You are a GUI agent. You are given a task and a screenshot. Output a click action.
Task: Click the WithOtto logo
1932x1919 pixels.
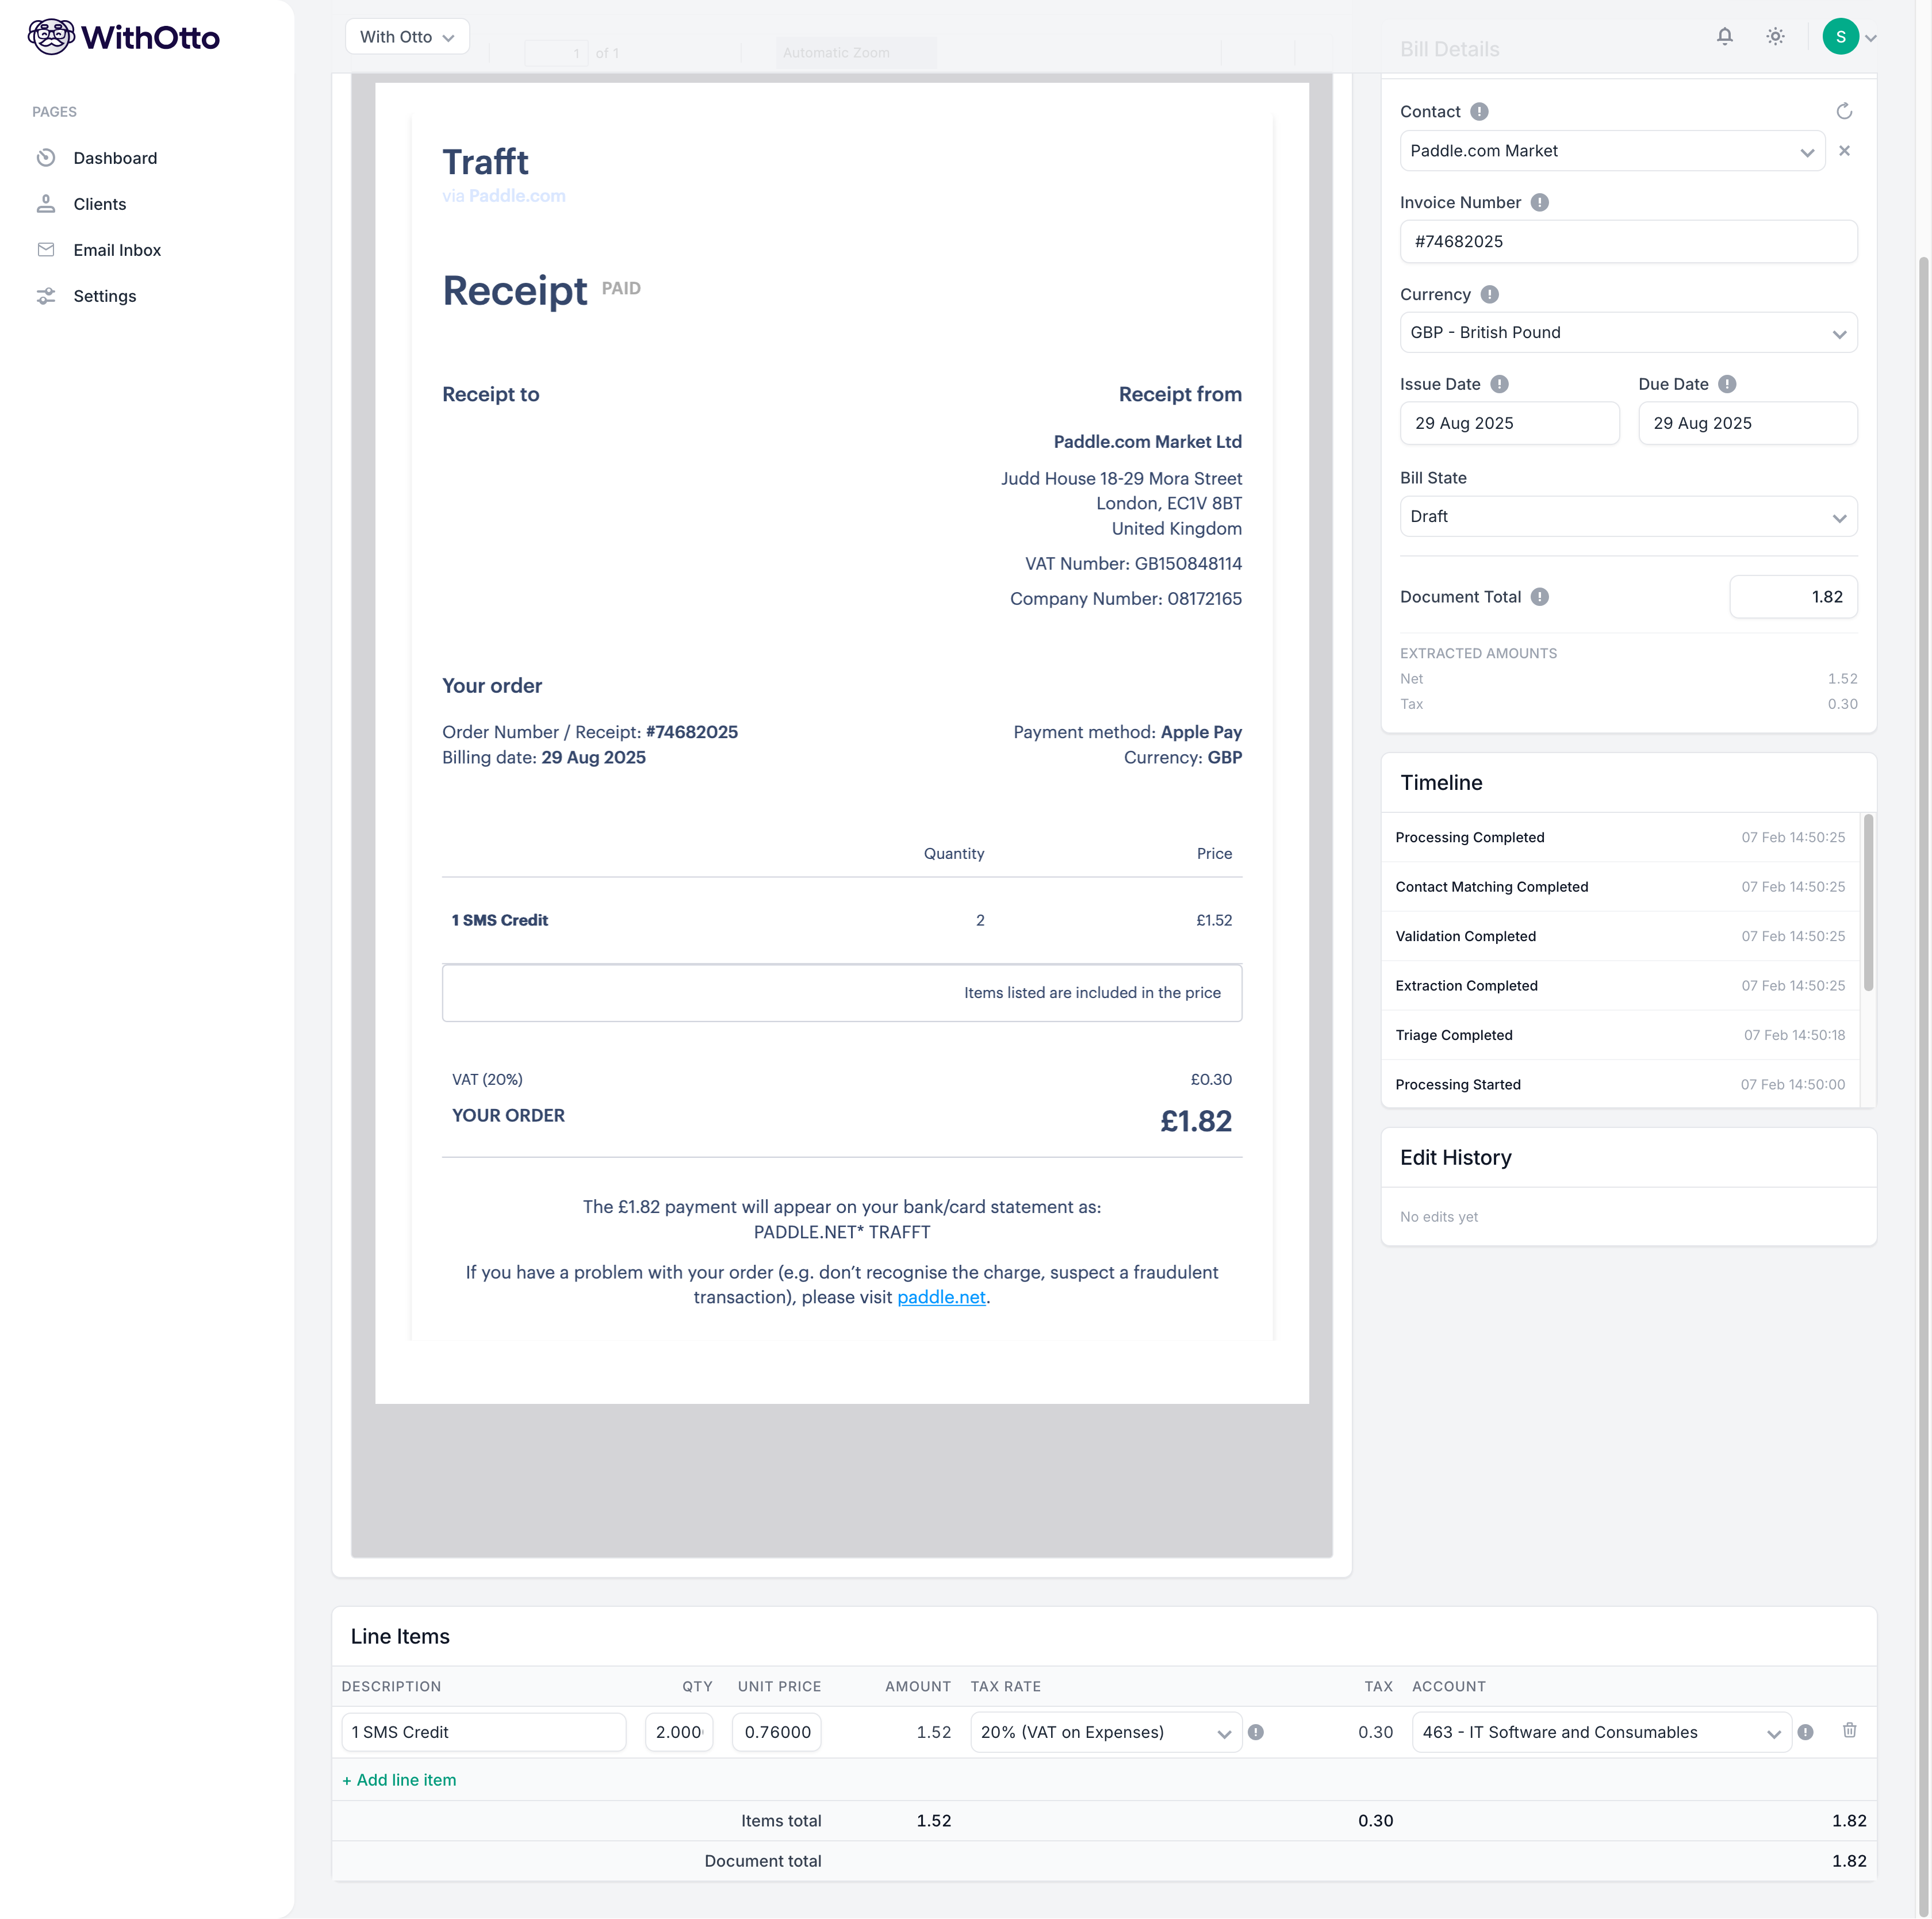(x=124, y=37)
